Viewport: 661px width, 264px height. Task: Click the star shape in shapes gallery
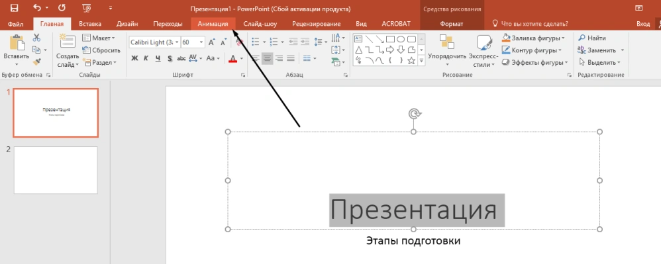tap(411, 61)
